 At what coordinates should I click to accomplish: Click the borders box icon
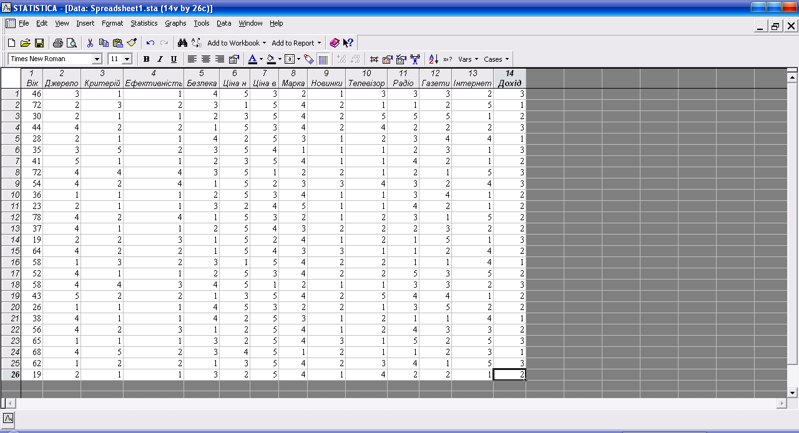(290, 59)
